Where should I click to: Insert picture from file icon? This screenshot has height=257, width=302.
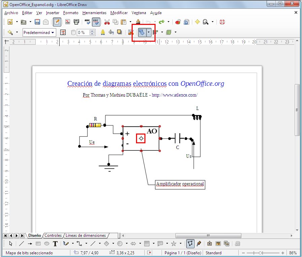click(218, 244)
